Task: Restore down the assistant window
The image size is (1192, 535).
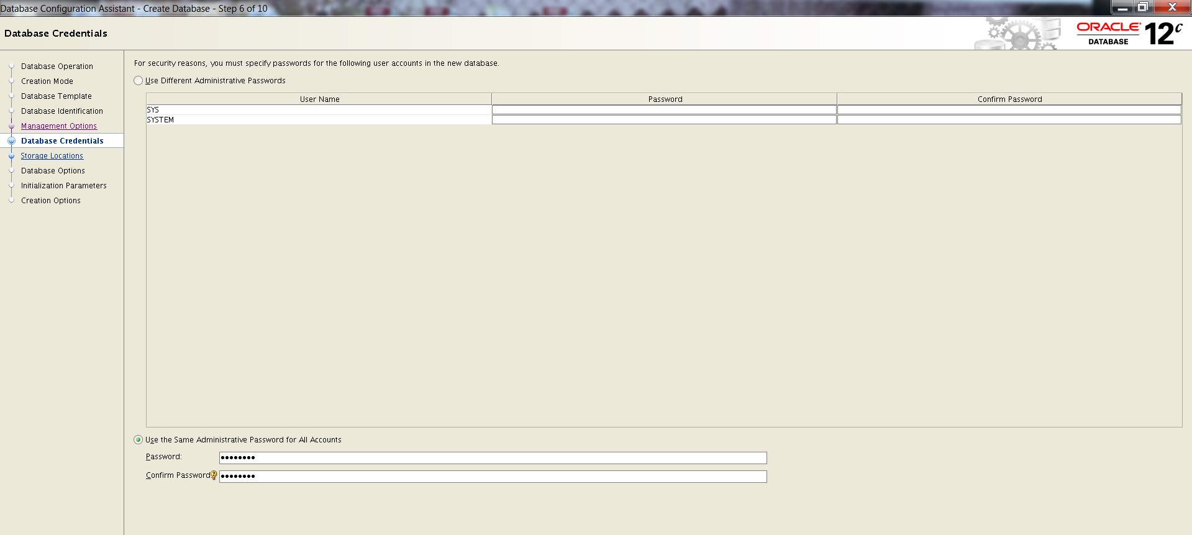Action: coord(1142,7)
